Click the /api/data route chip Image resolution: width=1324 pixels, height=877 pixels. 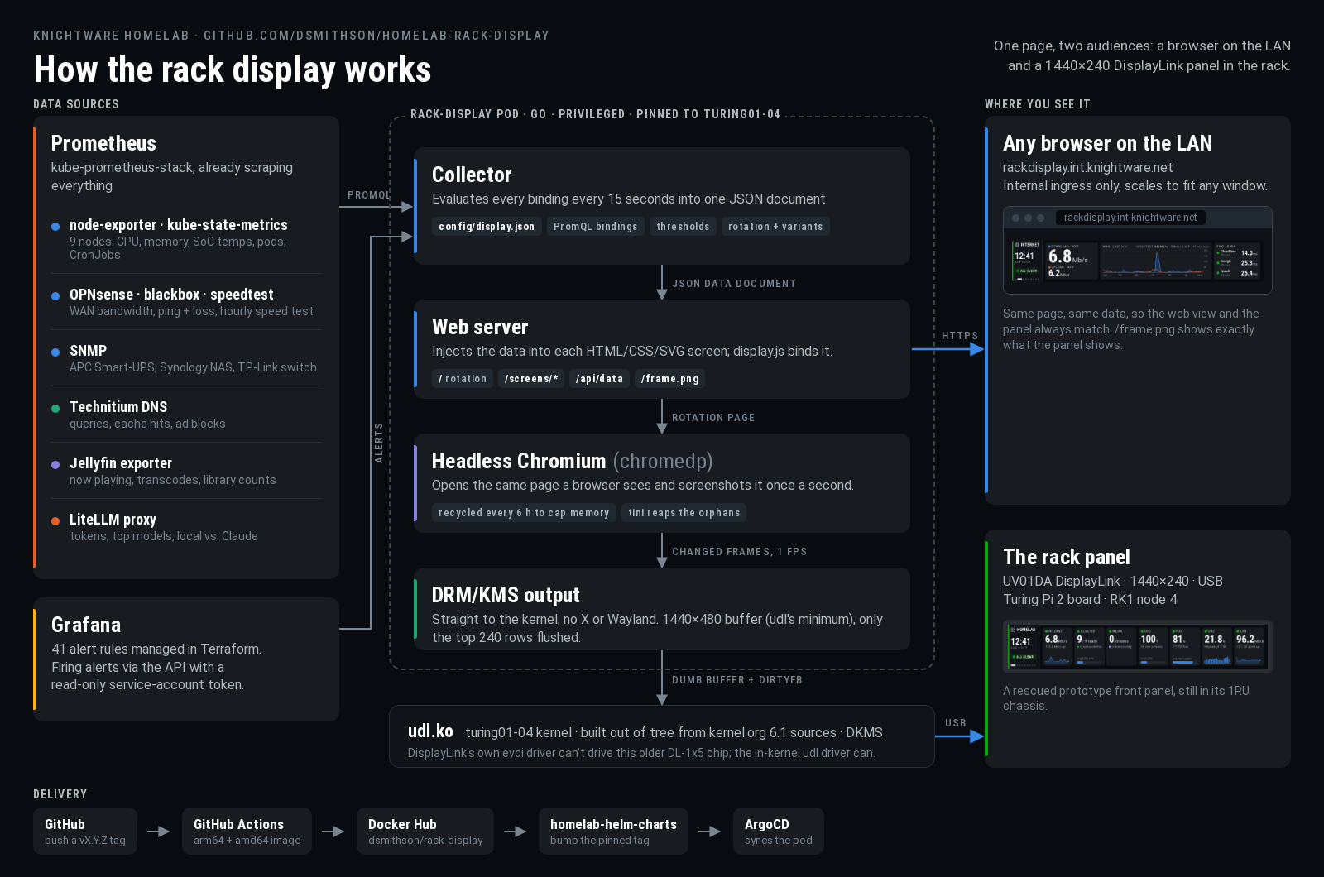pos(599,379)
